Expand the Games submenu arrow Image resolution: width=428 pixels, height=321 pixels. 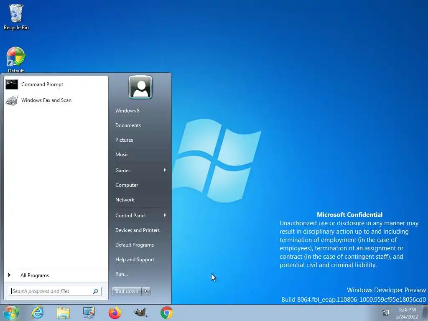point(165,170)
